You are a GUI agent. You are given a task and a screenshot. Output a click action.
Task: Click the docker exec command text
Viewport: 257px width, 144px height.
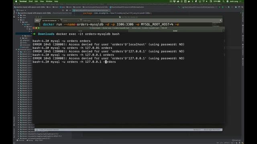click(x=88, y=34)
